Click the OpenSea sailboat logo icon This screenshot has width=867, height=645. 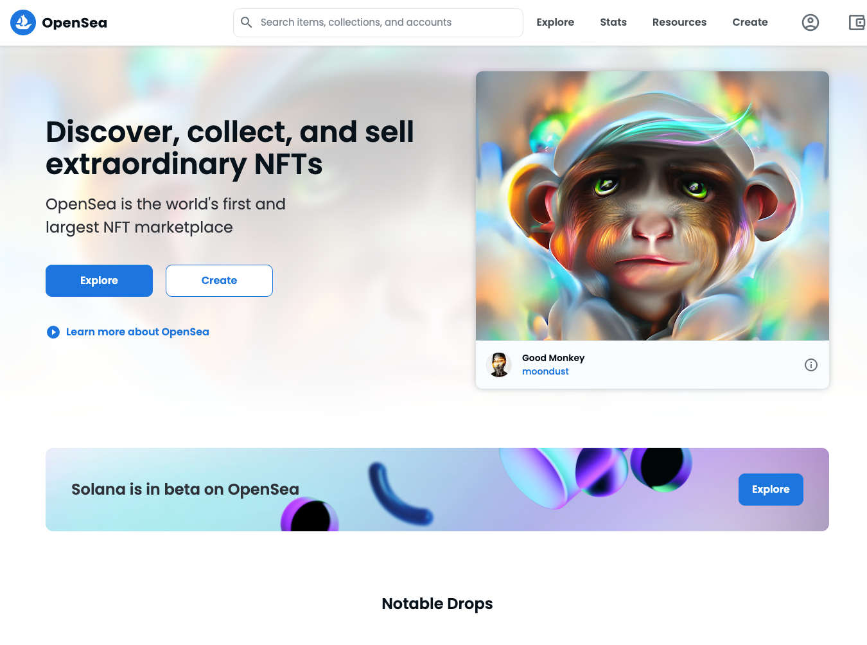click(x=23, y=22)
